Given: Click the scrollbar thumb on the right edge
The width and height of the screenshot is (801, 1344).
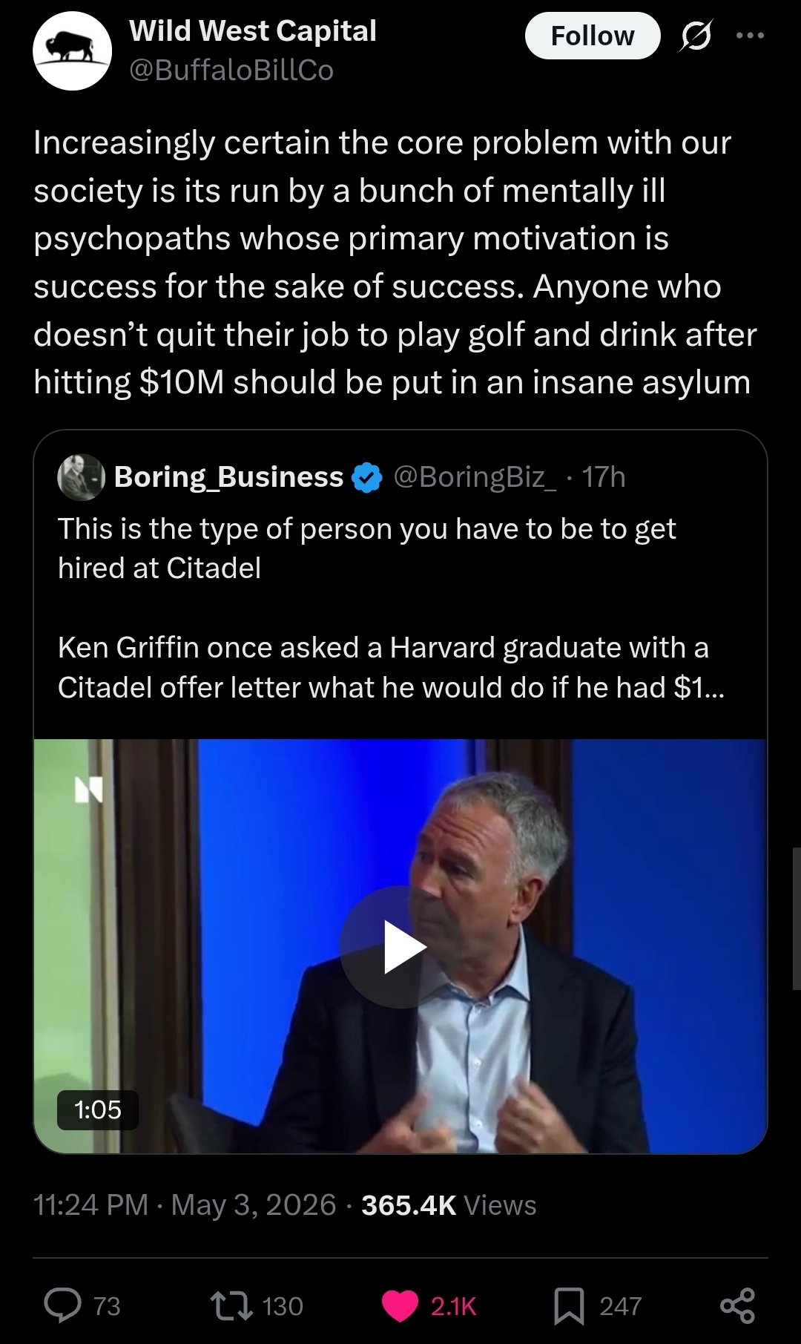Looking at the screenshot, I should coord(797,918).
